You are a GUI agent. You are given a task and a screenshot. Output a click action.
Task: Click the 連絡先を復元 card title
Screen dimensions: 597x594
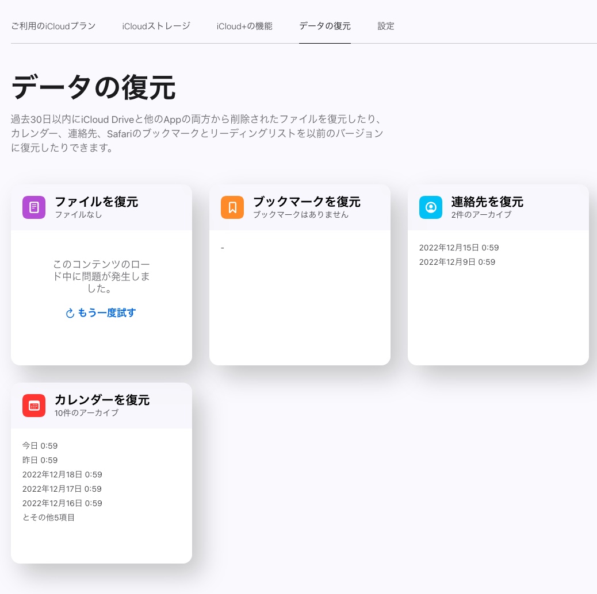tap(487, 202)
